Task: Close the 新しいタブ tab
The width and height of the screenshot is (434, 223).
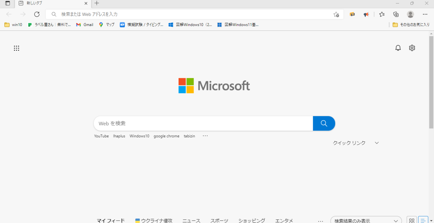Action: (x=85, y=3)
